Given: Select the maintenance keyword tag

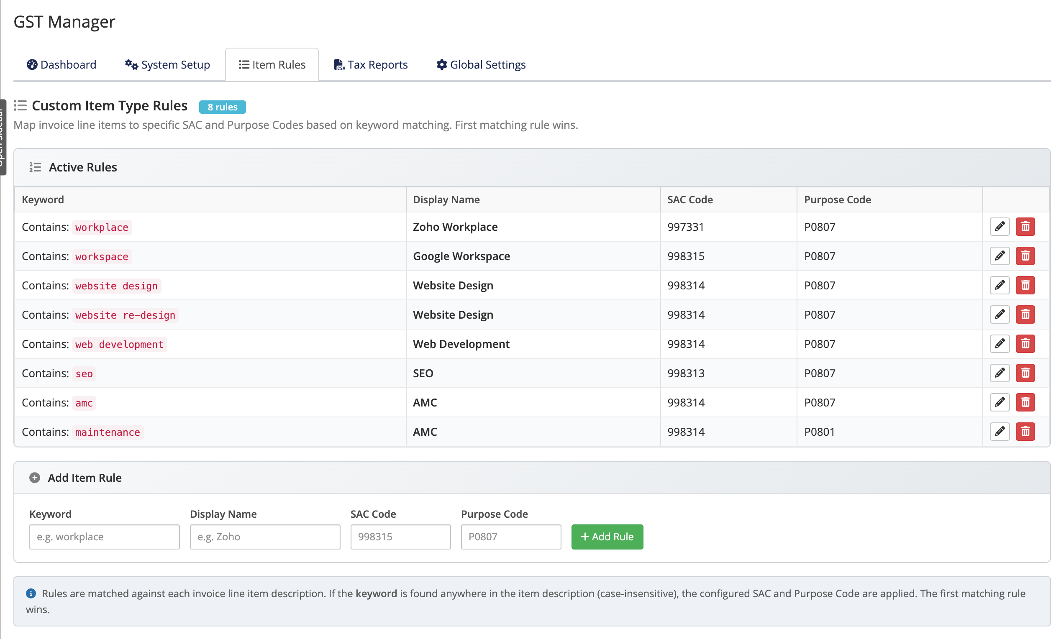Looking at the screenshot, I should pos(108,432).
